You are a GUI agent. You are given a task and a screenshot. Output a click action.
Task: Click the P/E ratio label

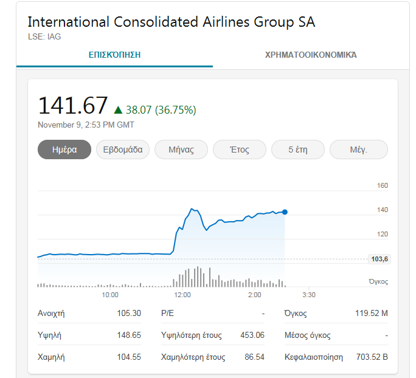point(168,314)
